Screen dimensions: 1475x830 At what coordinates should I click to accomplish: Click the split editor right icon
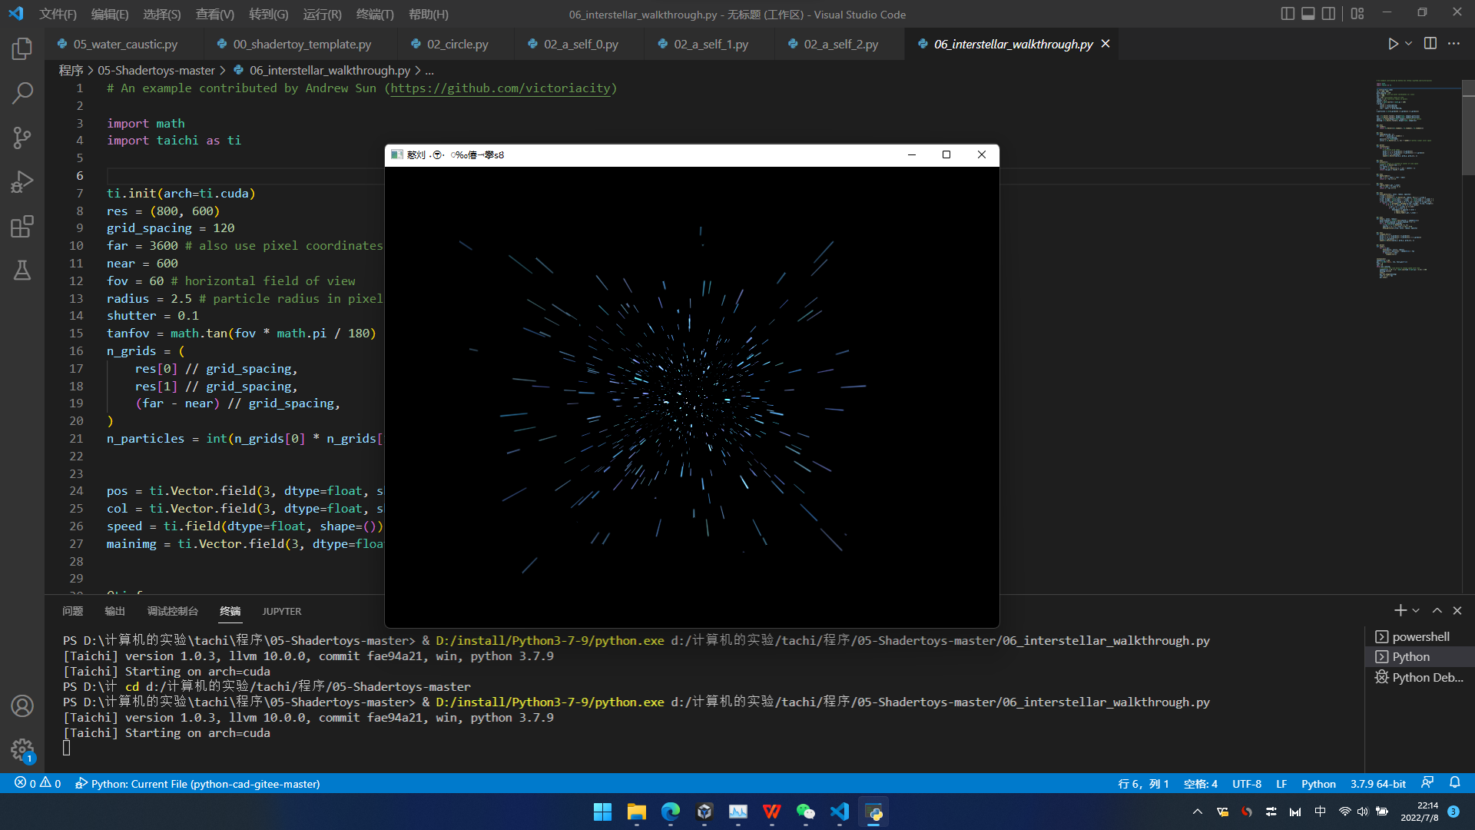pyautogui.click(x=1430, y=44)
